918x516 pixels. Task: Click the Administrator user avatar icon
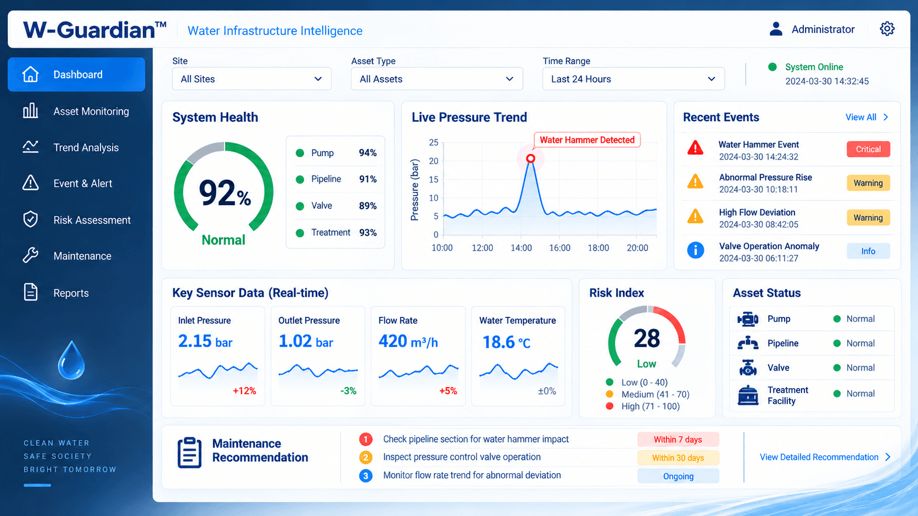(x=776, y=29)
